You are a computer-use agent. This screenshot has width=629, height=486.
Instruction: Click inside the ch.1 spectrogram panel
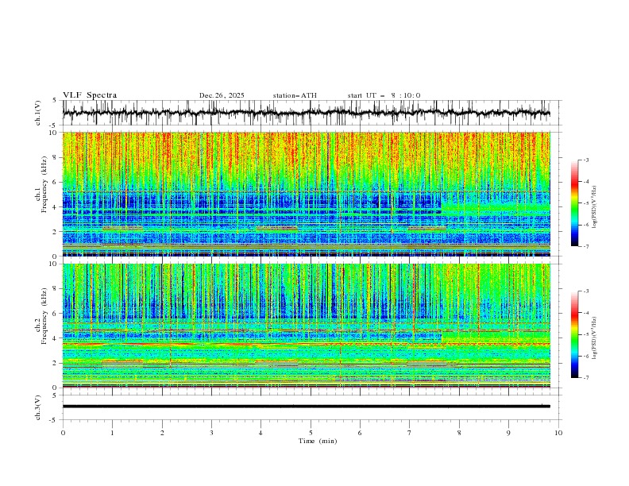(x=307, y=194)
